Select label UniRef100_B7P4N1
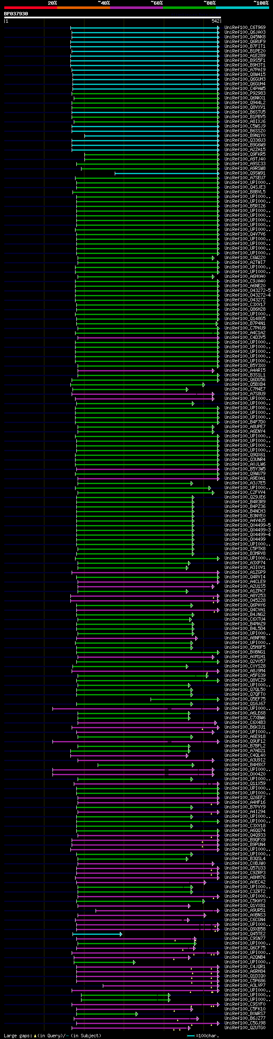 (245, 324)
